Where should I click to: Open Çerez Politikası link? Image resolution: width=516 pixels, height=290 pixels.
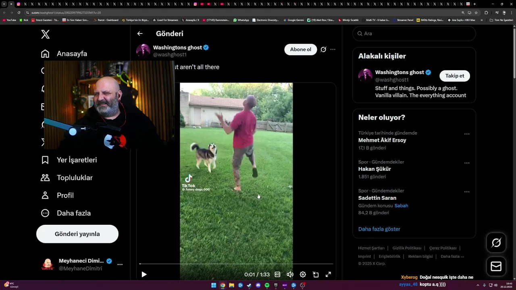pos(443,248)
